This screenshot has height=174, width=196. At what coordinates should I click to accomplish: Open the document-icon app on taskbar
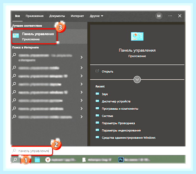click(97, 160)
